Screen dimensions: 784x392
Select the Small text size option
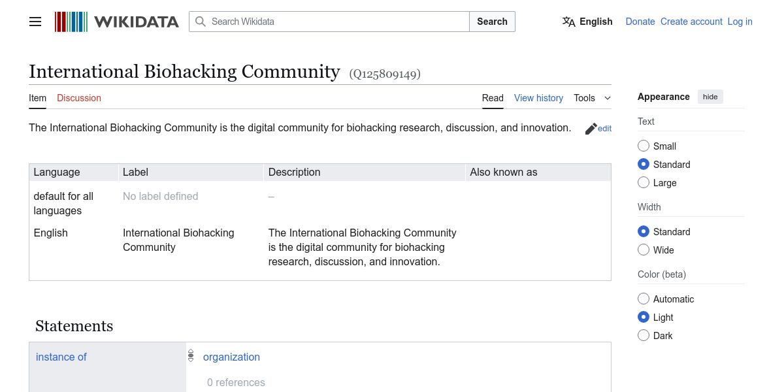pyautogui.click(x=644, y=146)
